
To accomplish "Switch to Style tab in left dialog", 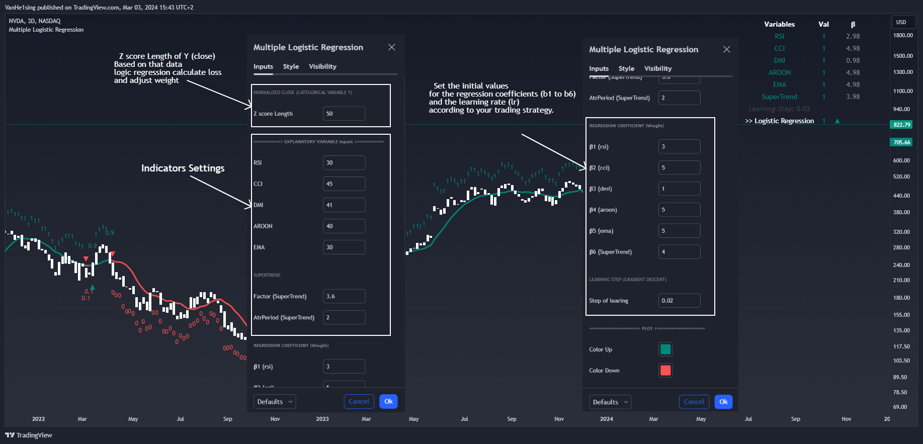I will point(291,66).
